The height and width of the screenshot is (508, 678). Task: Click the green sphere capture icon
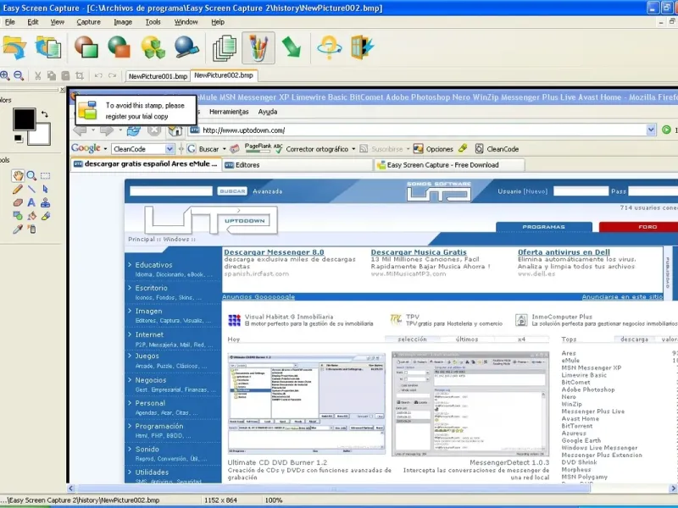(119, 47)
